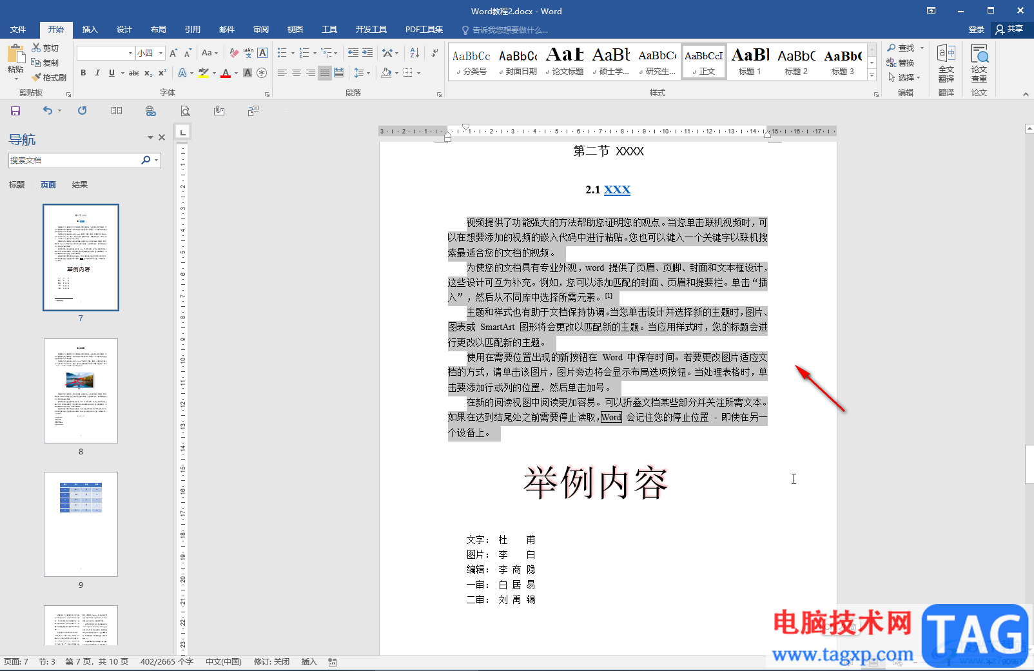1034x671 pixels.
Task: Click the ruler tab selector L icon
Action: pyautogui.click(x=183, y=132)
